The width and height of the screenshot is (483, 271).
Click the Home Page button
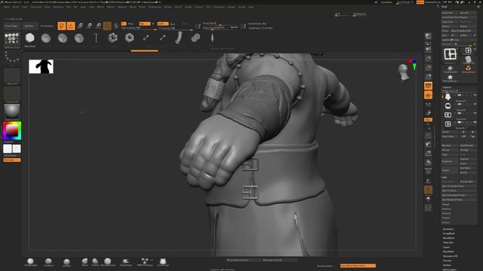tap(11, 26)
